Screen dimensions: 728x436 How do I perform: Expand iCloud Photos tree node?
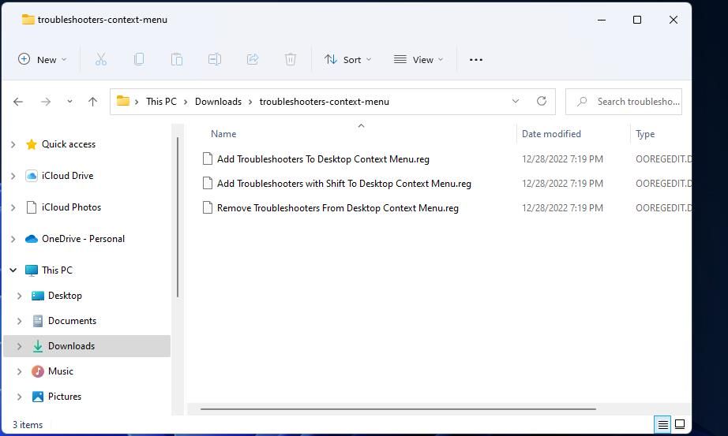click(13, 207)
